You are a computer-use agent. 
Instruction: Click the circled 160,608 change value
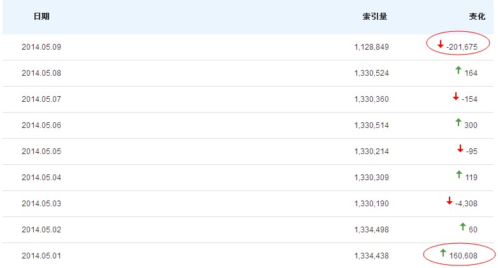click(x=462, y=256)
